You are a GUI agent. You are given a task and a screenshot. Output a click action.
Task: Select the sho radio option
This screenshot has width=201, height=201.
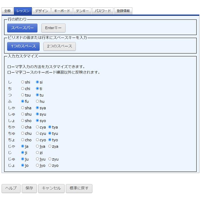click(x=23, y=121)
